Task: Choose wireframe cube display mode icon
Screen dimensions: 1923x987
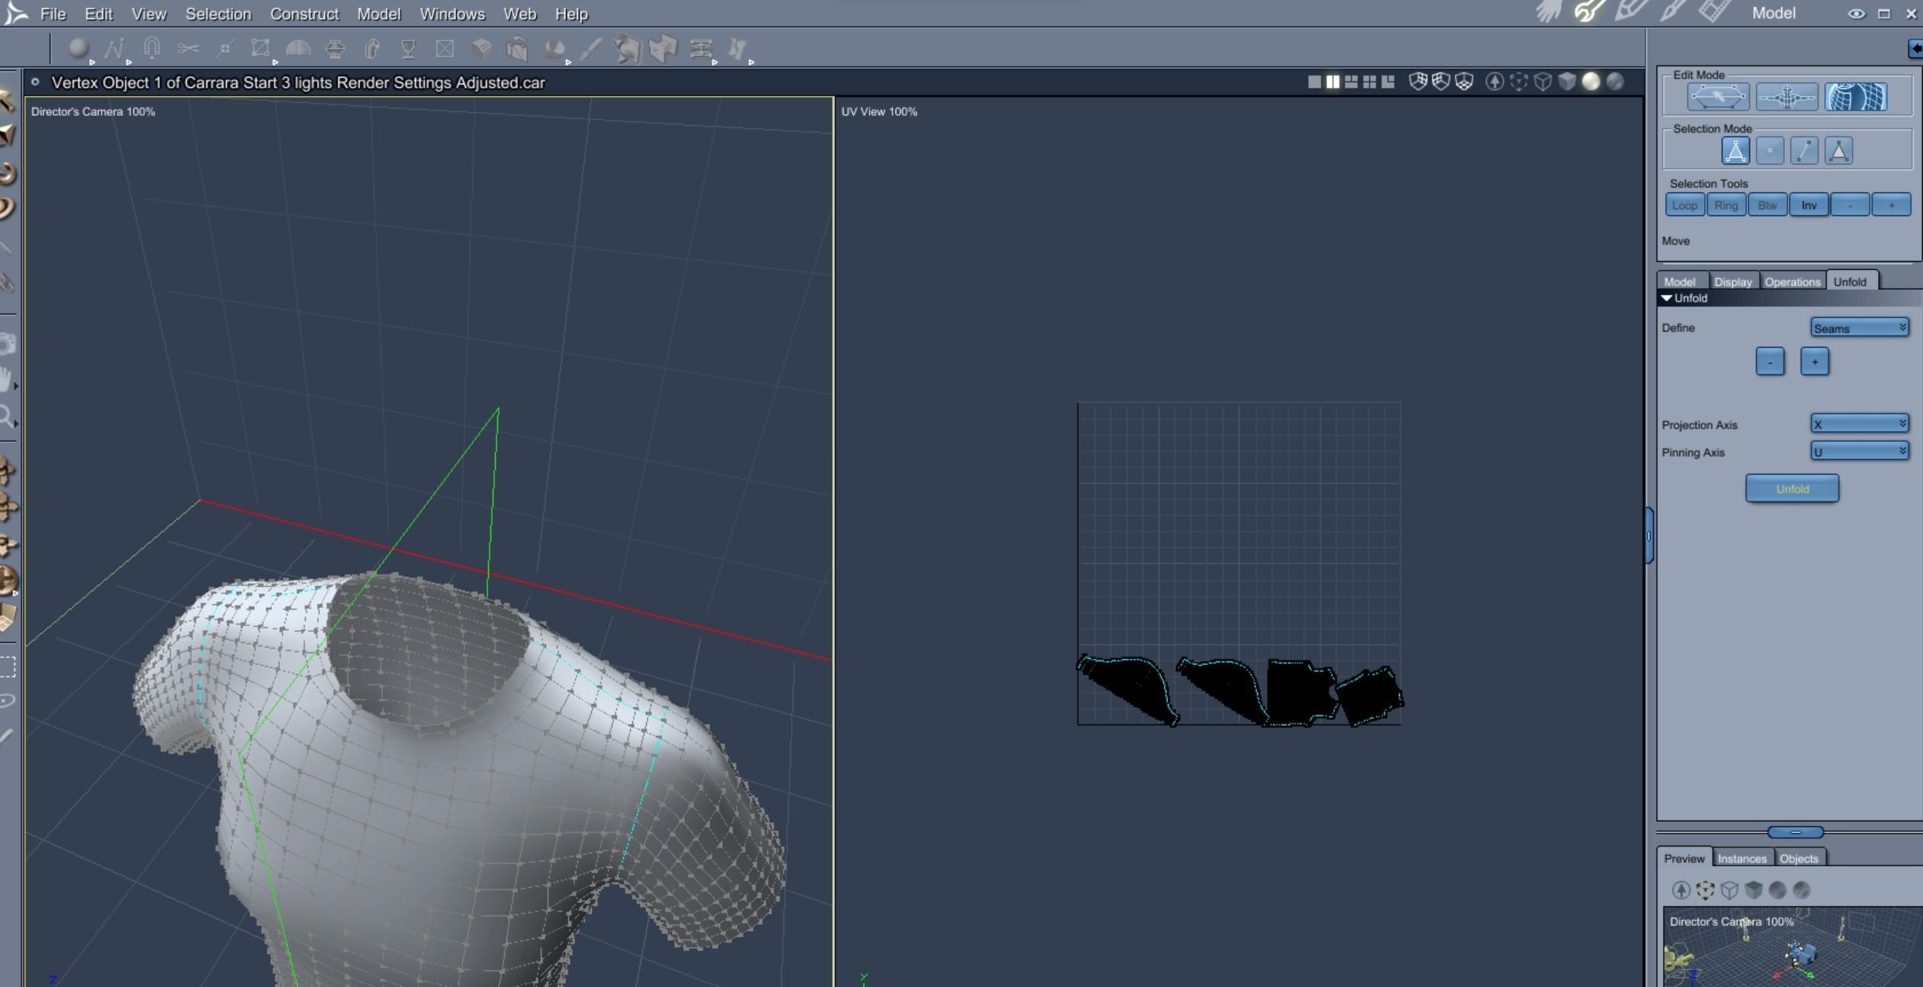Action: point(1542,82)
